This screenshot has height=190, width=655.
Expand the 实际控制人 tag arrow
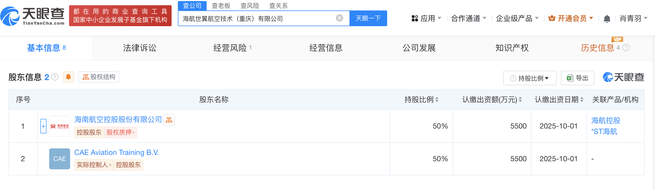[x=110, y=165]
